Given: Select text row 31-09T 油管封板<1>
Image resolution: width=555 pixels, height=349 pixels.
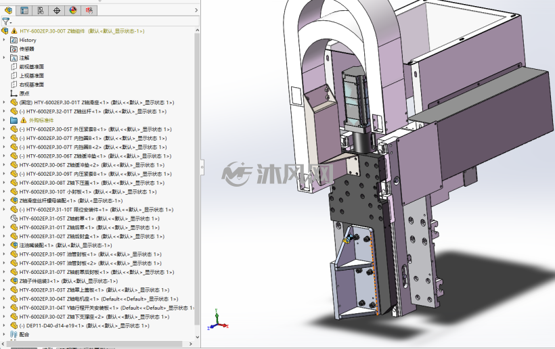Looking at the screenshot, I should coord(90,254).
